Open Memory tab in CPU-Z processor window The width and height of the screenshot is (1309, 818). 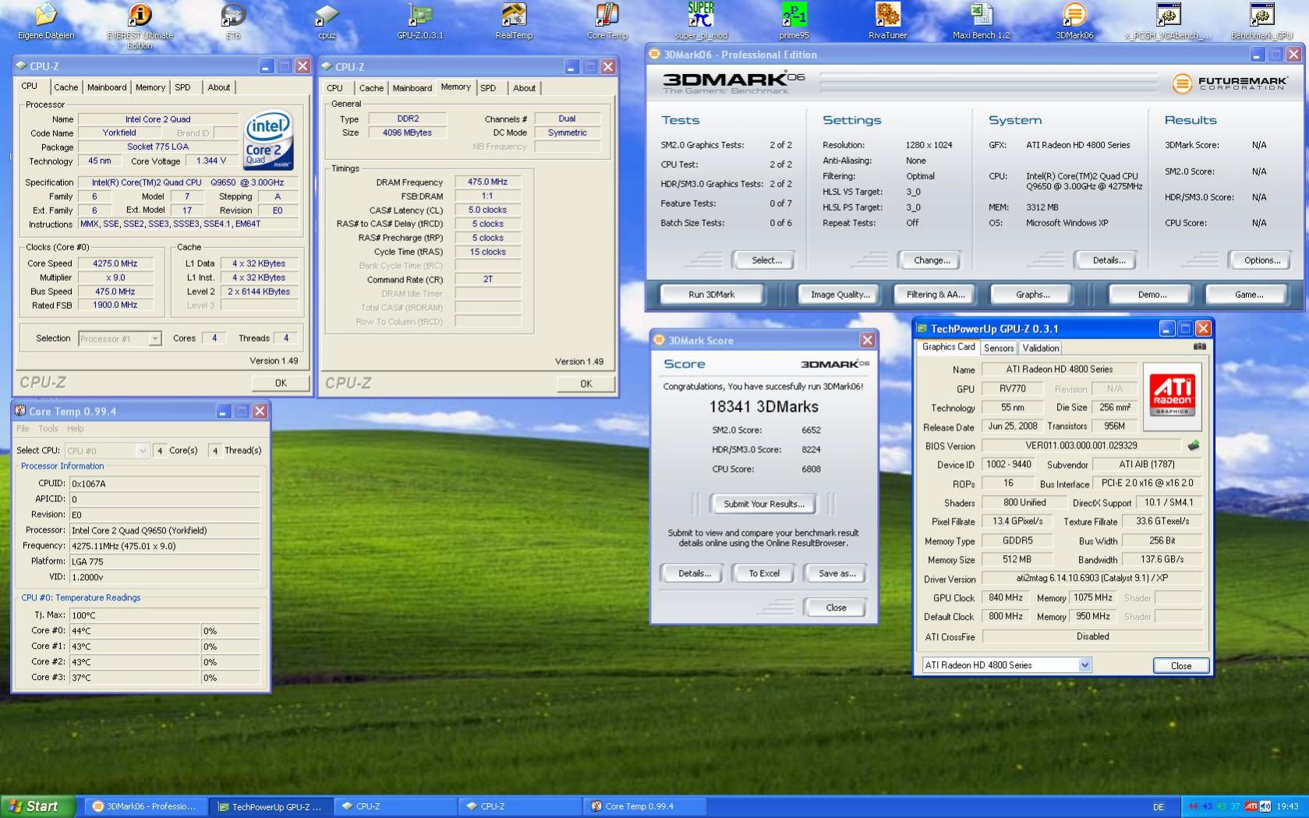point(150,87)
